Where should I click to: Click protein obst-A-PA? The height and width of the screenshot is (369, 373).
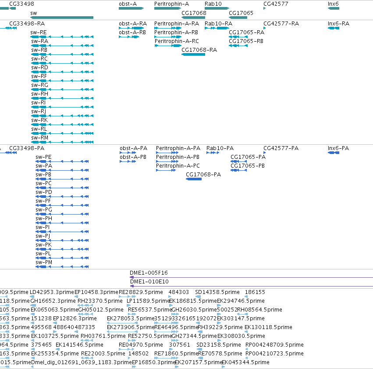tap(128, 153)
